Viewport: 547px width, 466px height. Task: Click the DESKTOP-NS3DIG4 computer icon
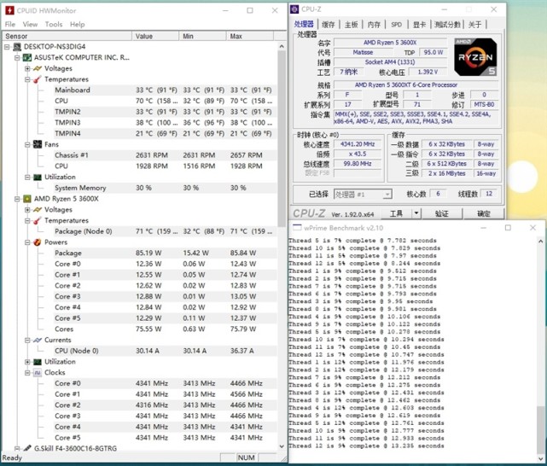click(x=17, y=47)
